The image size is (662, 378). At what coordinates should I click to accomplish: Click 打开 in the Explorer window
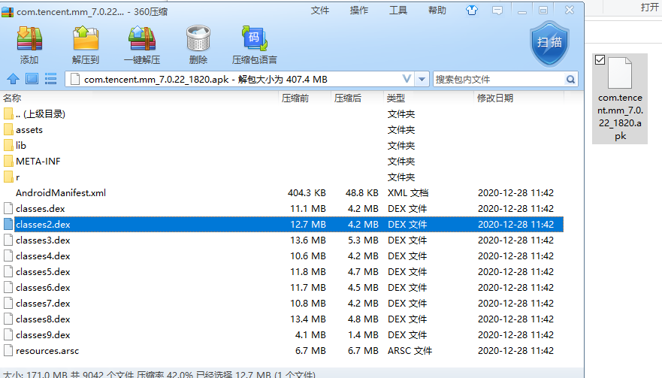[x=650, y=8]
